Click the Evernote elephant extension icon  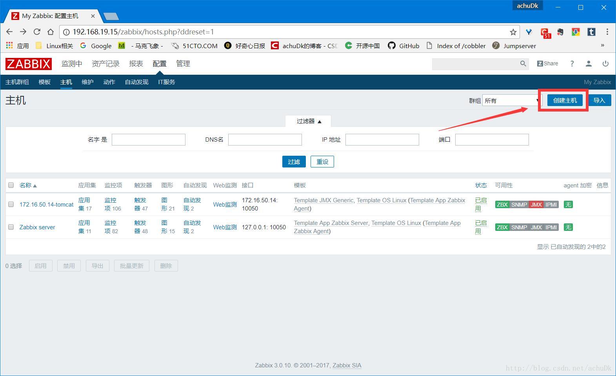coord(560,32)
